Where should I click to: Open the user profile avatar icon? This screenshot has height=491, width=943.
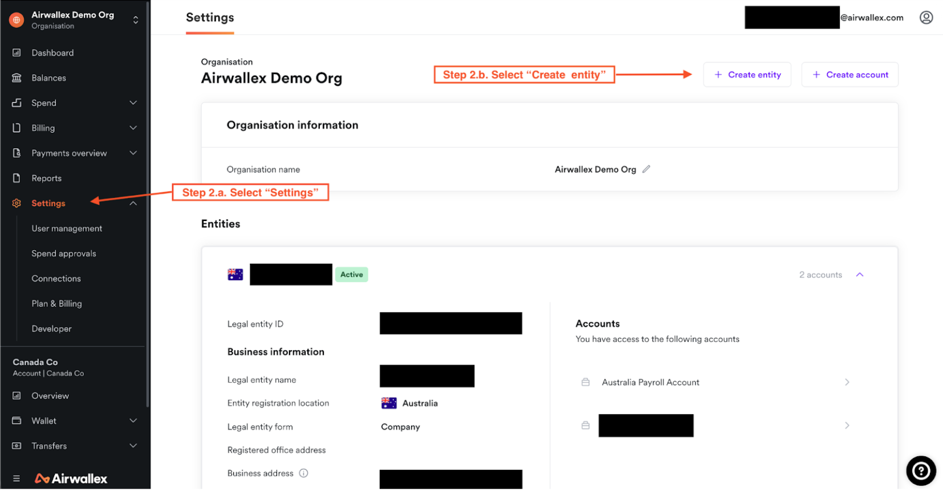[x=926, y=18]
